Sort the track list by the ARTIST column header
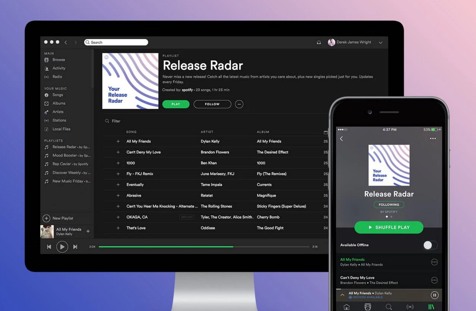476x311 pixels. pyautogui.click(x=207, y=132)
